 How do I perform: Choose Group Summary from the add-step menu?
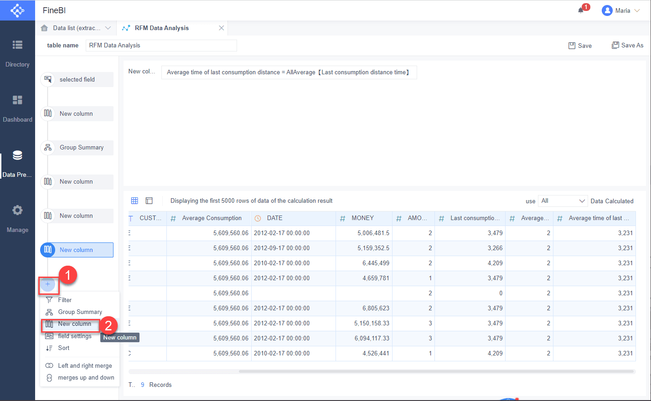(79, 312)
